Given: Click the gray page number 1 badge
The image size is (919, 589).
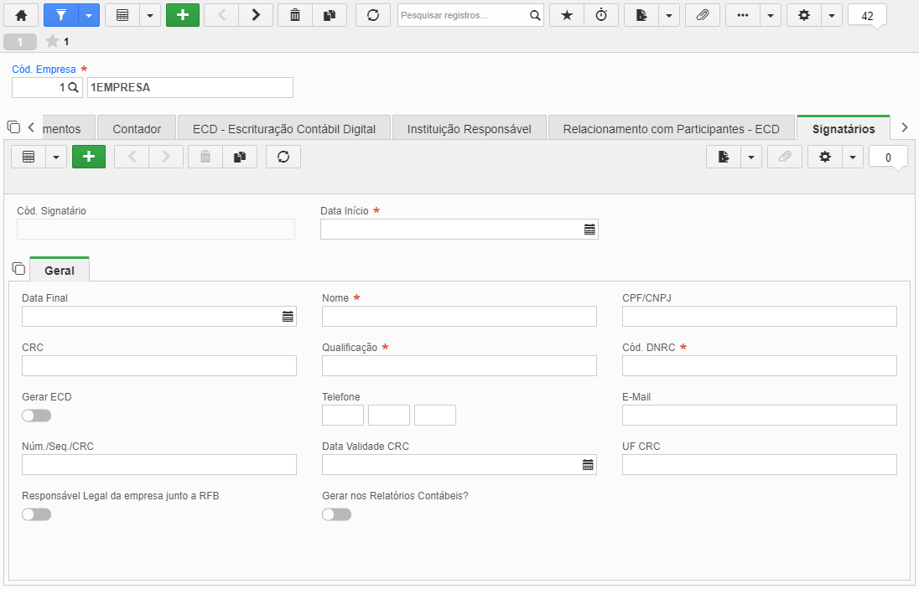Looking at the screenshot, I should [20, 42].
